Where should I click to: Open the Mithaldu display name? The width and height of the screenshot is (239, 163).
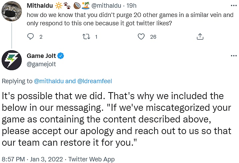click(x=37, y=6)
